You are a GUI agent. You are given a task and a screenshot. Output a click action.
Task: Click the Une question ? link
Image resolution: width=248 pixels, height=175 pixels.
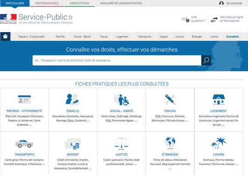point(198,19)
